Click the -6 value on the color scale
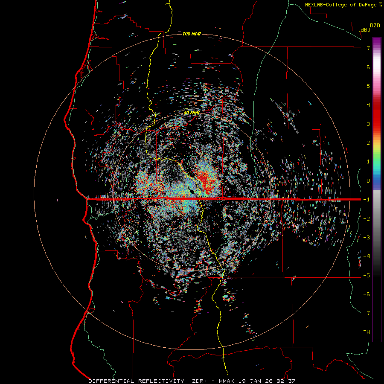 367,294
